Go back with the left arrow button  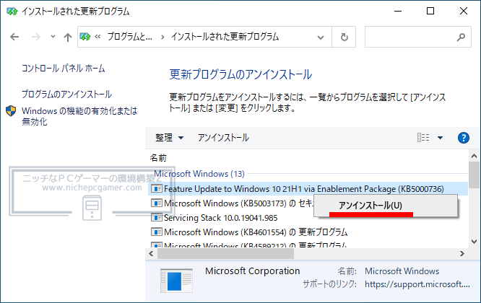click(x=14, y=37)
